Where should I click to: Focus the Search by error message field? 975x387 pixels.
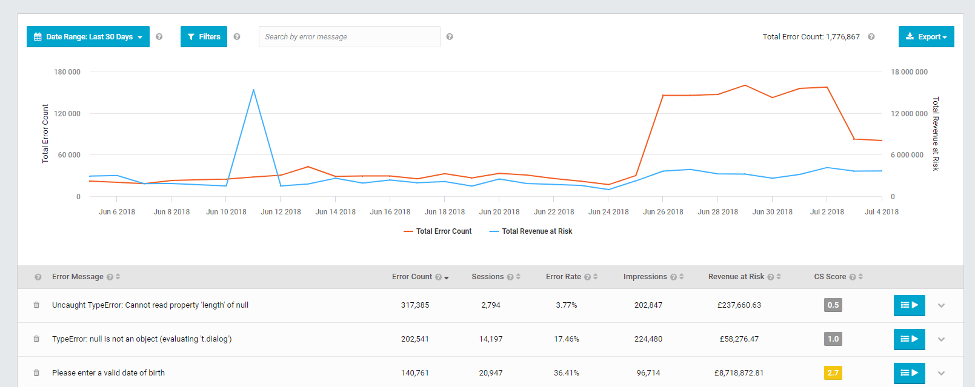coord(350,37)
